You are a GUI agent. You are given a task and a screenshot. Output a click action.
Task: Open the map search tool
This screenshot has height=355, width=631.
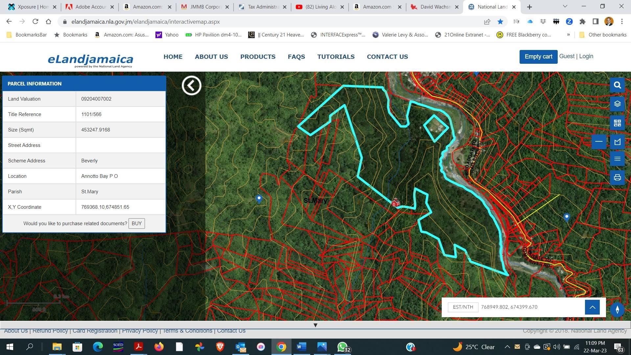pyautogui.click(x=617, y=85)
